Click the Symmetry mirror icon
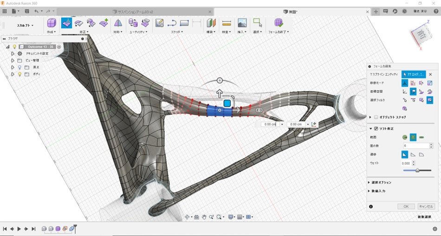The width and height of the screenshot is (441, 236). 118,23
